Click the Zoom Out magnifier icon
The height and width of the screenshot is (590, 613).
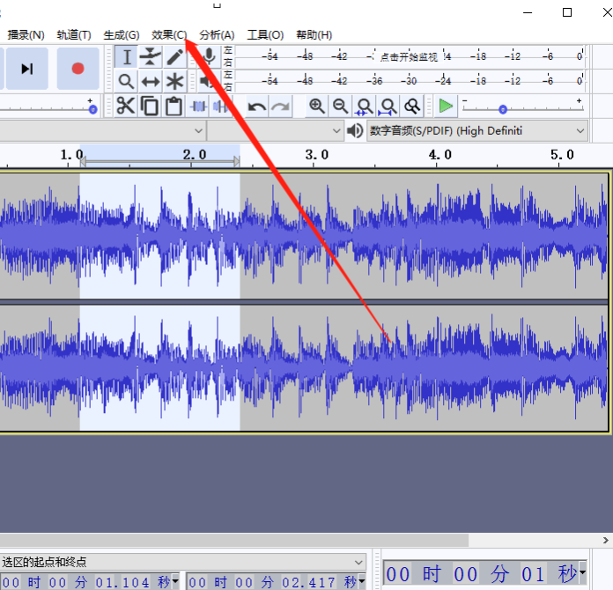(340, 107)
